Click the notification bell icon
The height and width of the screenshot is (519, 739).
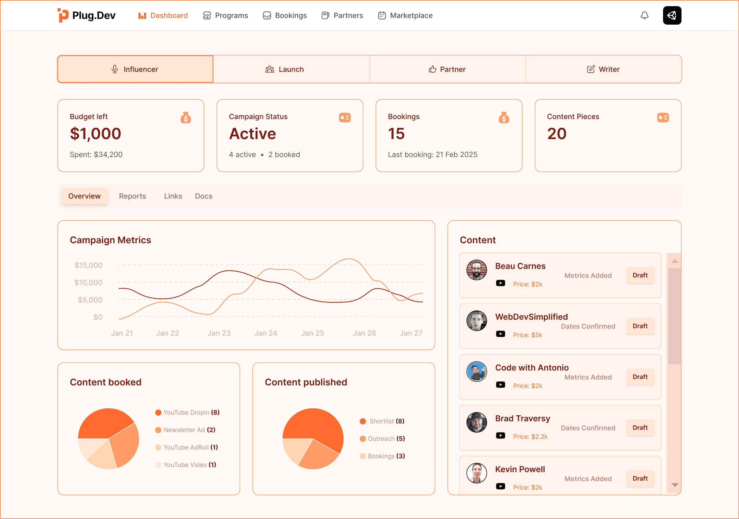tap(644, 15)
